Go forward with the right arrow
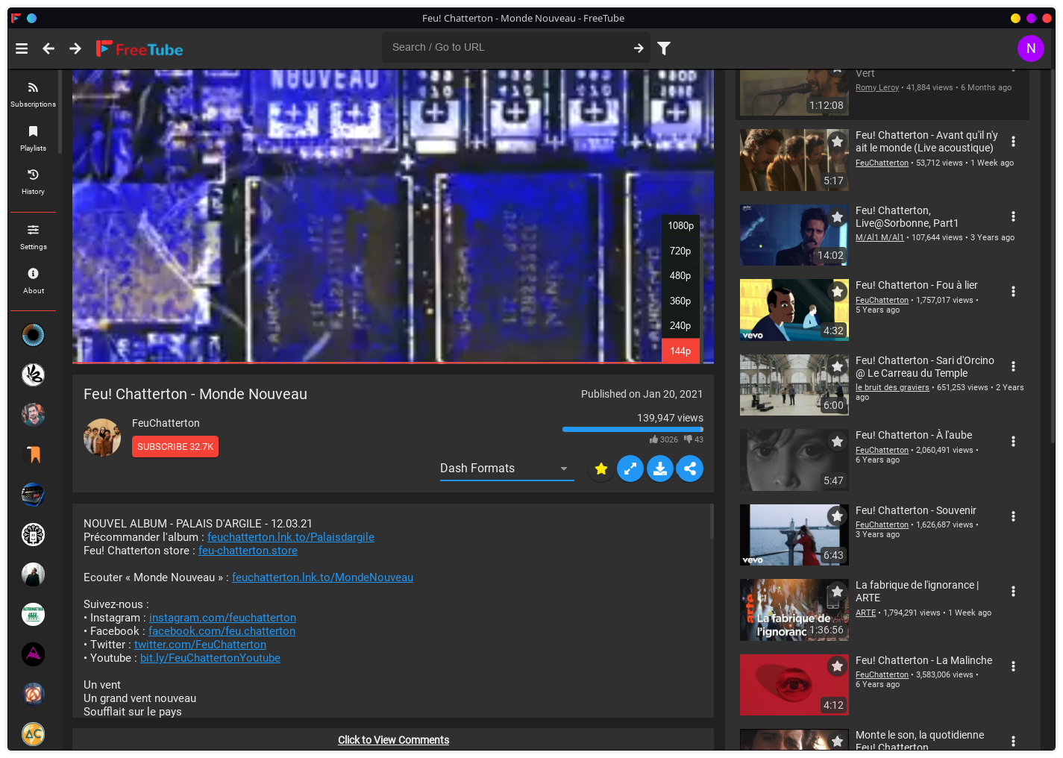 [x=75, y=48]
